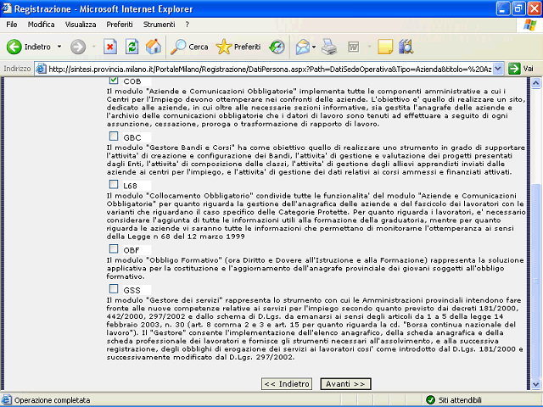Screen dimensions: 543x407
Task: Check the L68 module checkbox
Action: tap(114, 184)
